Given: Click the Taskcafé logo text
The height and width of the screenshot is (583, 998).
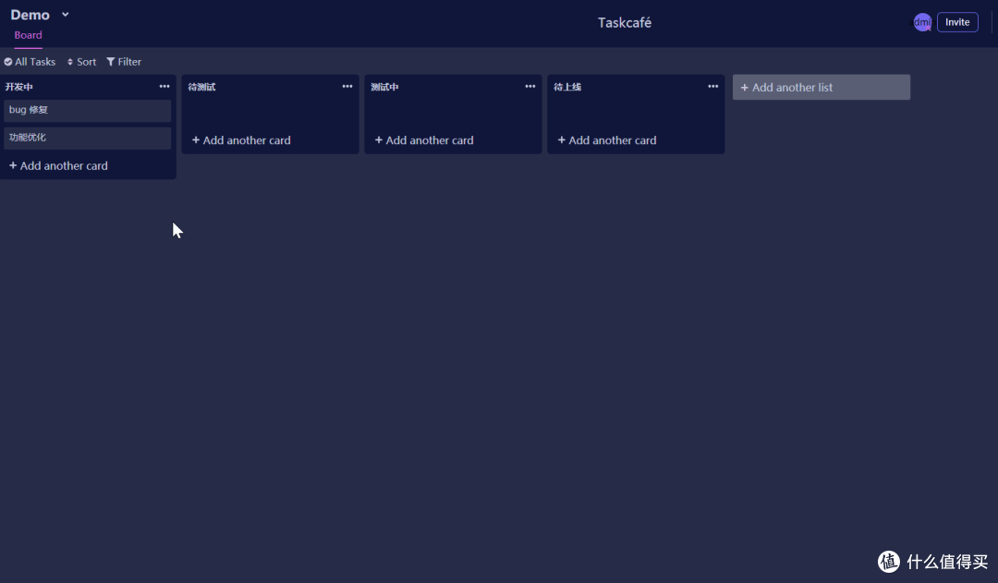Looking at the screenshot, I should click(625, 22).
